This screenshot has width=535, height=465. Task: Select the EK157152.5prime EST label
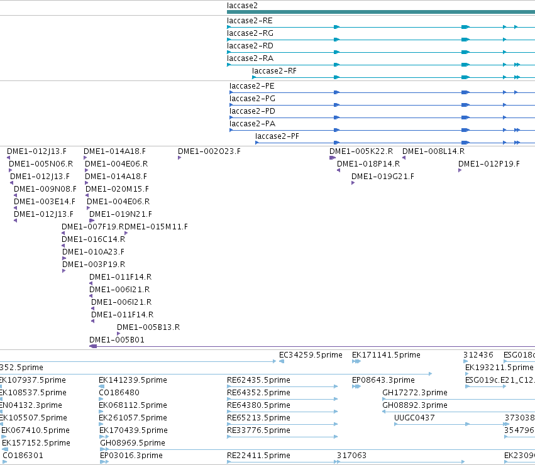pyautogui.click(x=36, y=444)
